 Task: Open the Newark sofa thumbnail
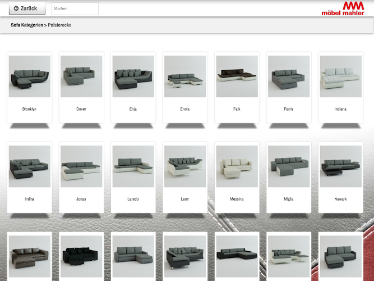click(x=341, y=166)
